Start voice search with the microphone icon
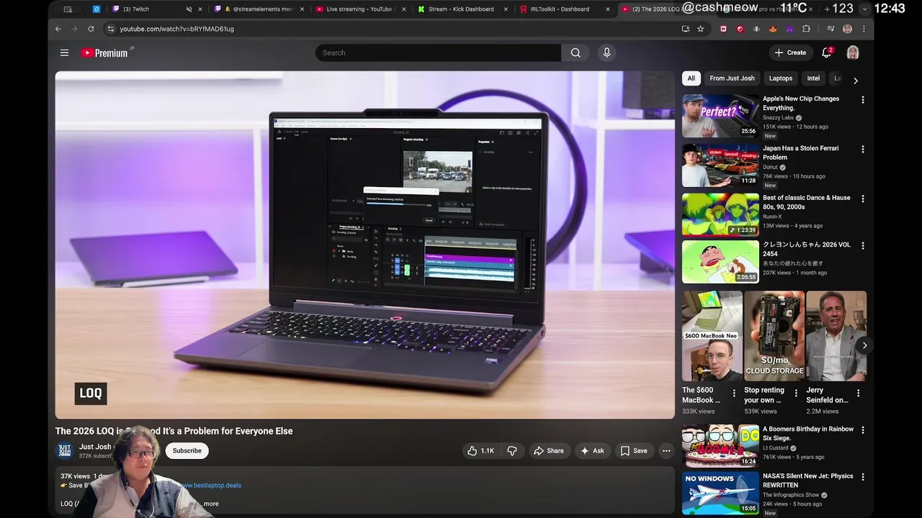This screenshot has width=922, height=518. click(607, 53)
